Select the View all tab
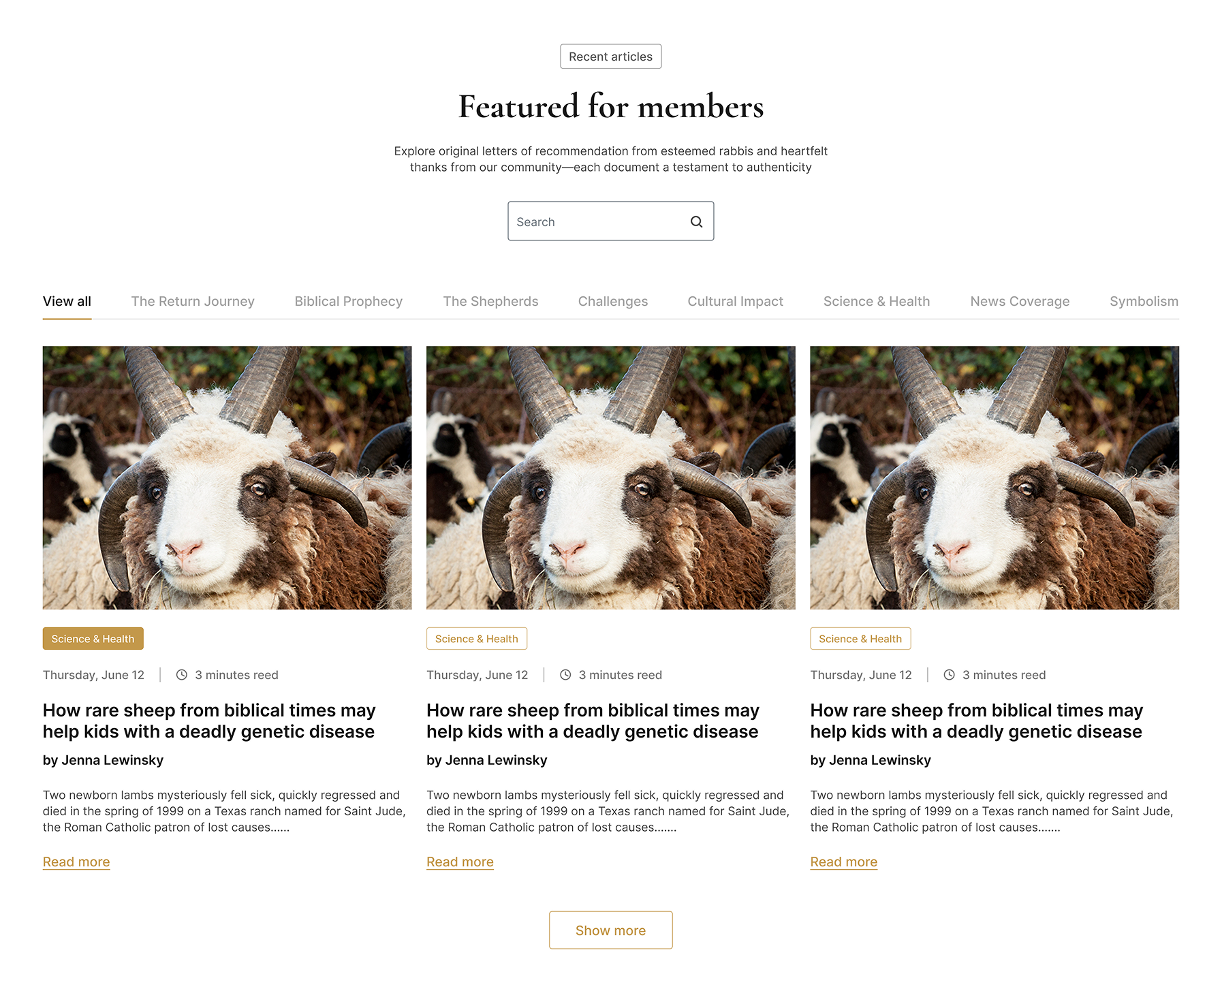1222x993 pixels. click(67, 301)
